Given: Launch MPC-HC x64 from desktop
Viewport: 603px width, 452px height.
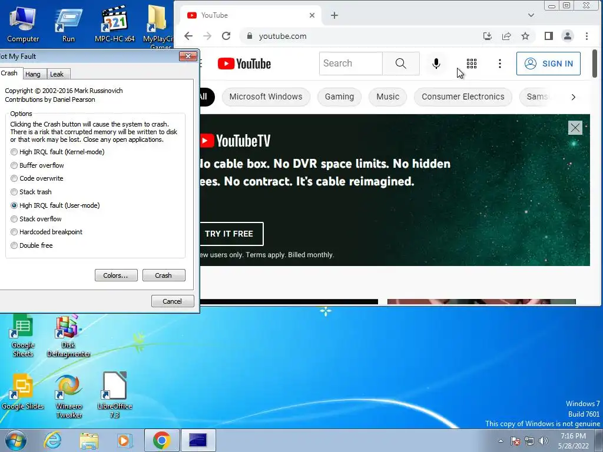Looking at the screenshot, I should coord(114,24).
